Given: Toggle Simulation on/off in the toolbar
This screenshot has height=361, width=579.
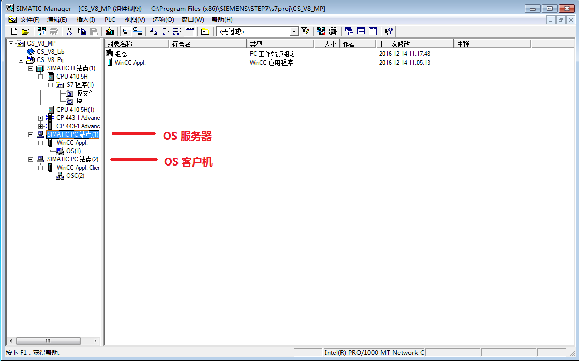Looking at the screenshot, I should [x=333, y=32].
